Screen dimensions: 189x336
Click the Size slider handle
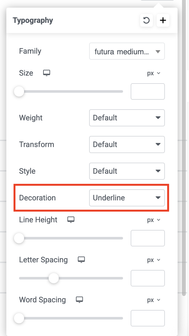[x=19, y=91]
